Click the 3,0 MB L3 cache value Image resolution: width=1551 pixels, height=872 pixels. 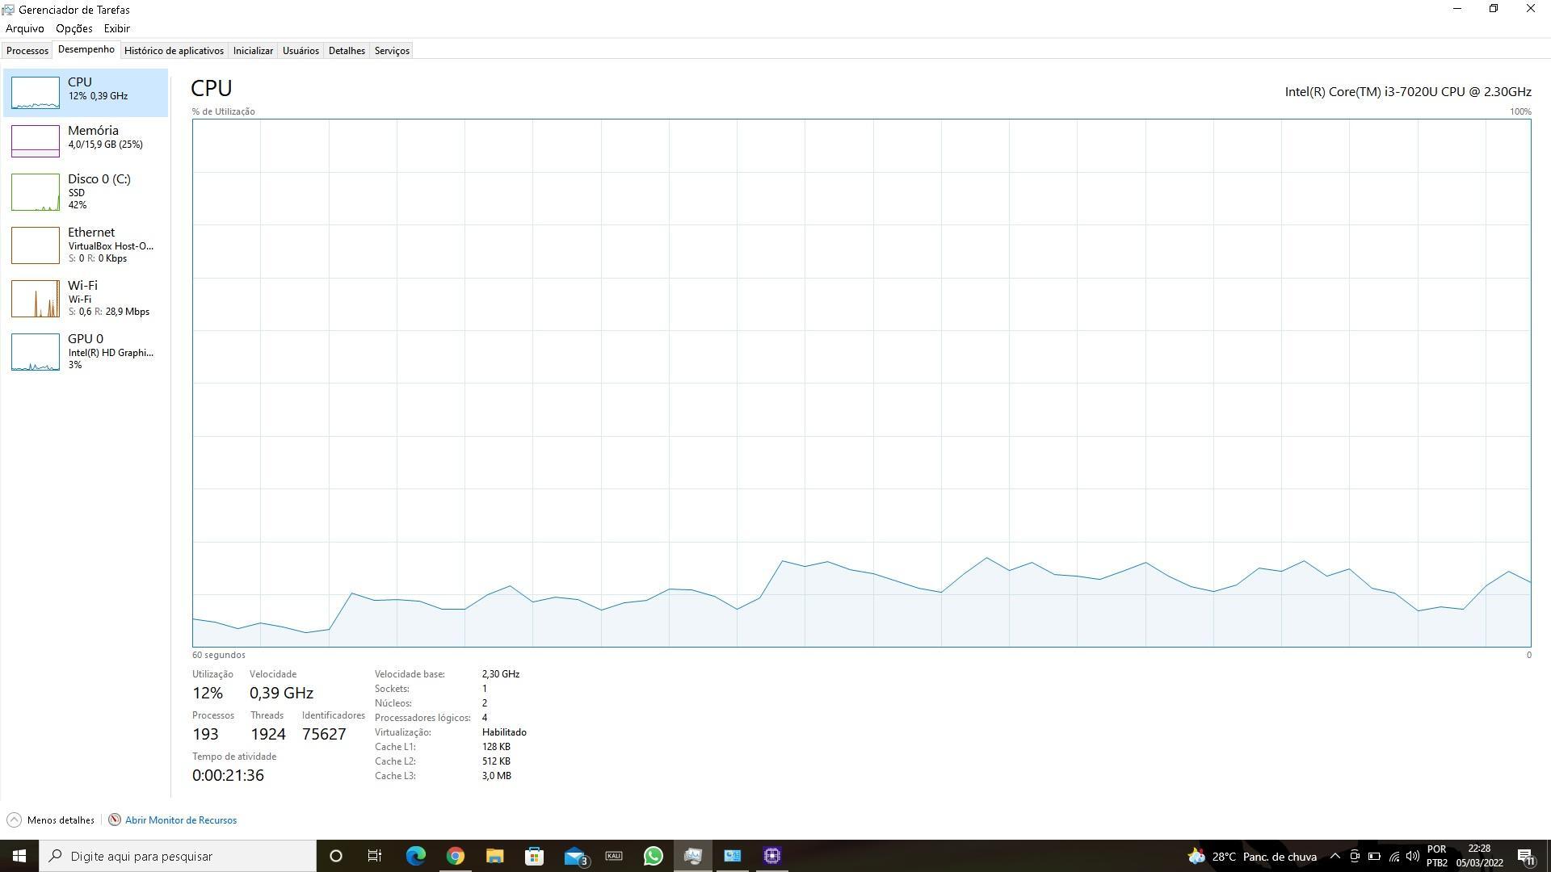pyautogui.click(x=497, y=776)
